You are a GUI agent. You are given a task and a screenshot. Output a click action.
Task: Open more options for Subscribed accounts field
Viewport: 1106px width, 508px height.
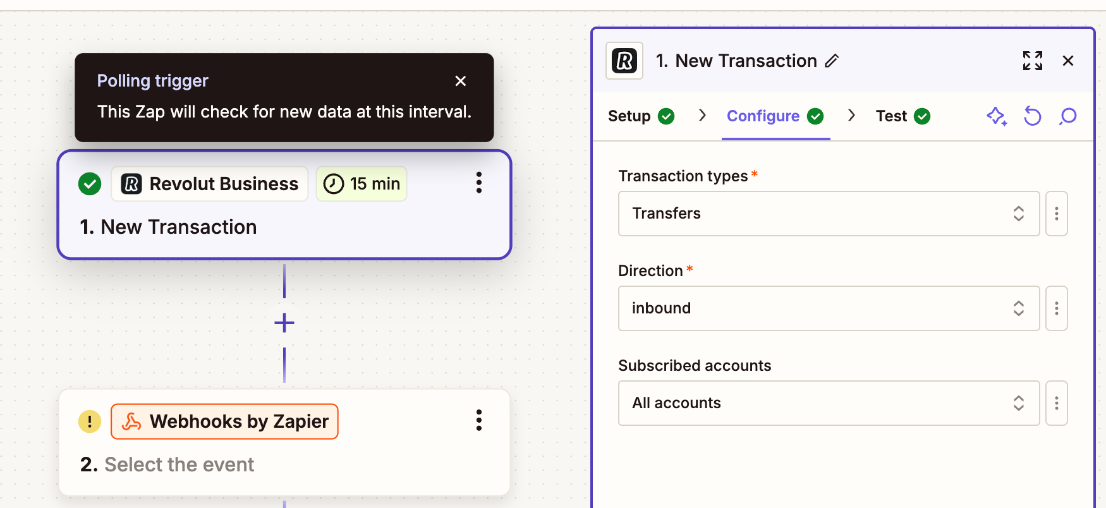[1057, 403]
